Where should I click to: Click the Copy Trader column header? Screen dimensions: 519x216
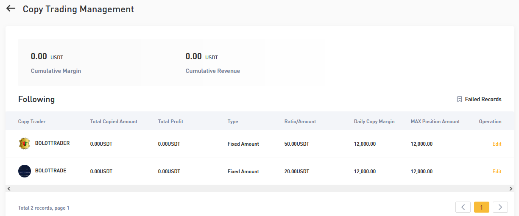click(x=32, y=122)
